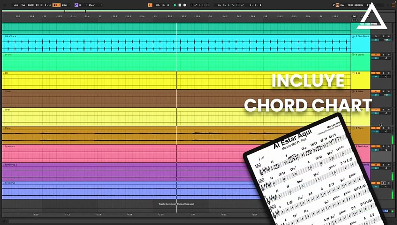Toggle the Guias track activator button 6
Viewport: 397px width, 225px height.
click(376, 92)
